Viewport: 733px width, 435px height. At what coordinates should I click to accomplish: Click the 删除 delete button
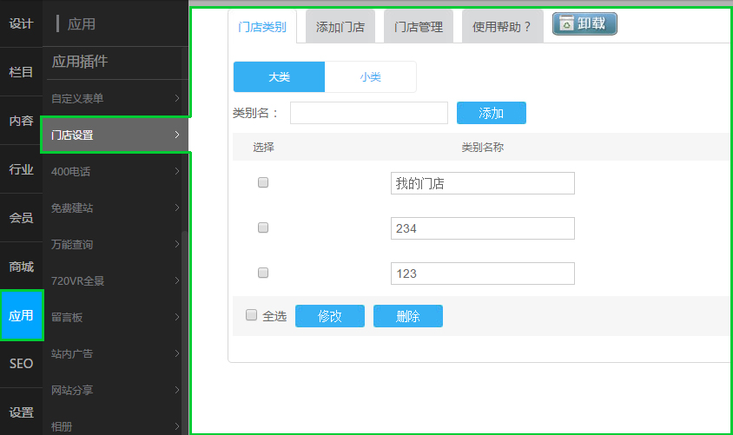coord(407,317)
